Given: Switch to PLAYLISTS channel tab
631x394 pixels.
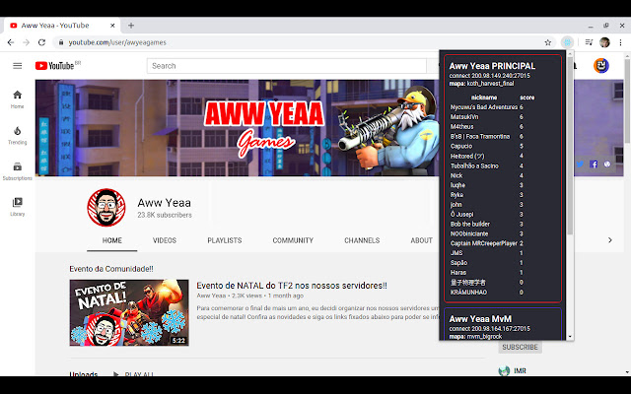Looking at the screenshot, I should [225, 240].
